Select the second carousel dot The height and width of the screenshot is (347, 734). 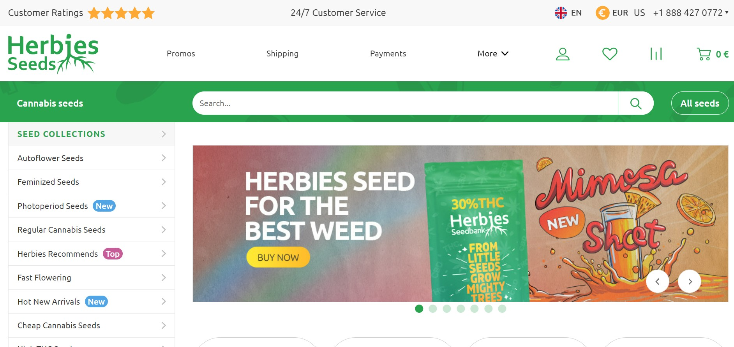click(432, 308)
